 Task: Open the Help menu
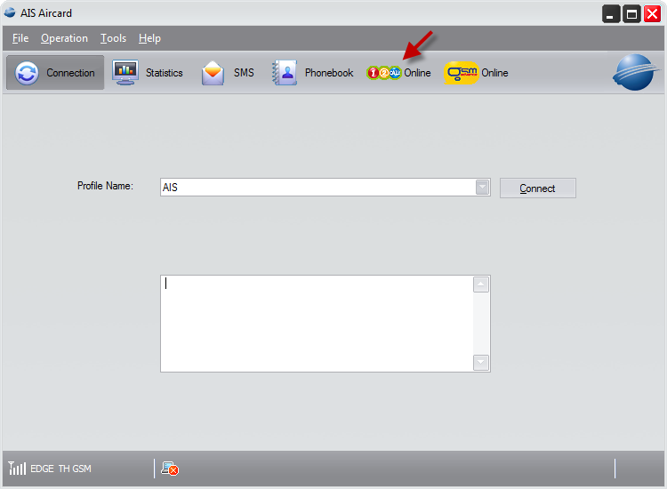click(x=149, y=38)
